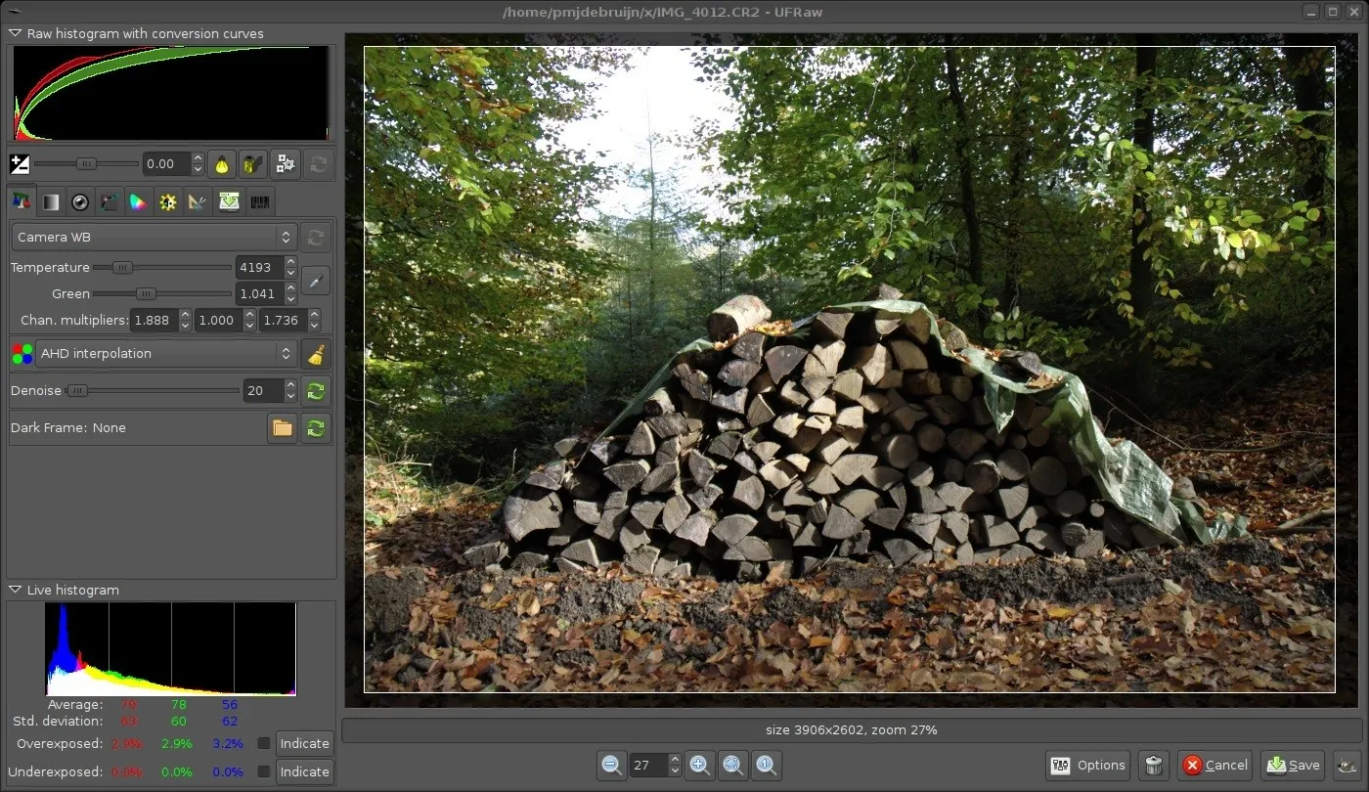The height and width of the screenshot is (792, 1369).
Task: Switch to the color management tab
Action: (139, 202)
